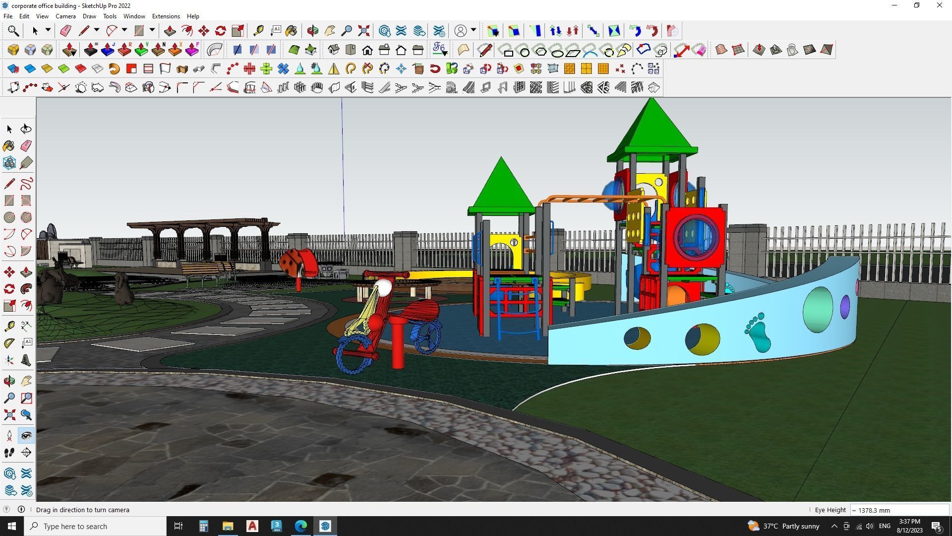
Task: Expand the user account dropdown arrow
Action: [474, 30]
